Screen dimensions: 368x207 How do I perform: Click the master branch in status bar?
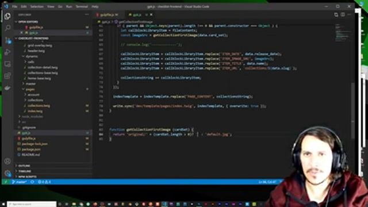click(19, 182)
